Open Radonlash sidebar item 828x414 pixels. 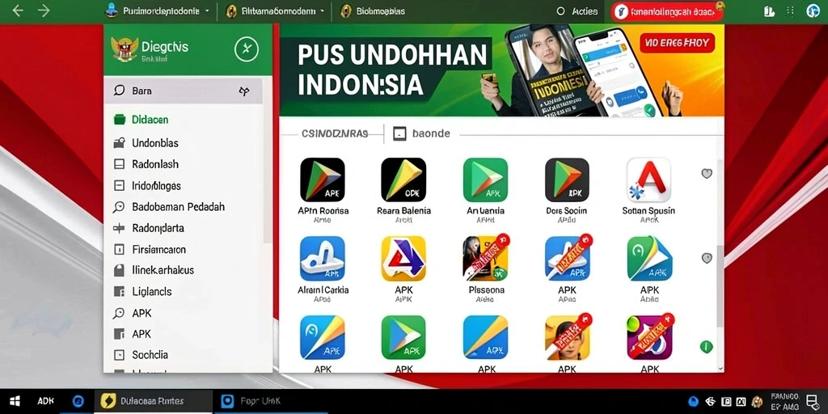[154, 164]
